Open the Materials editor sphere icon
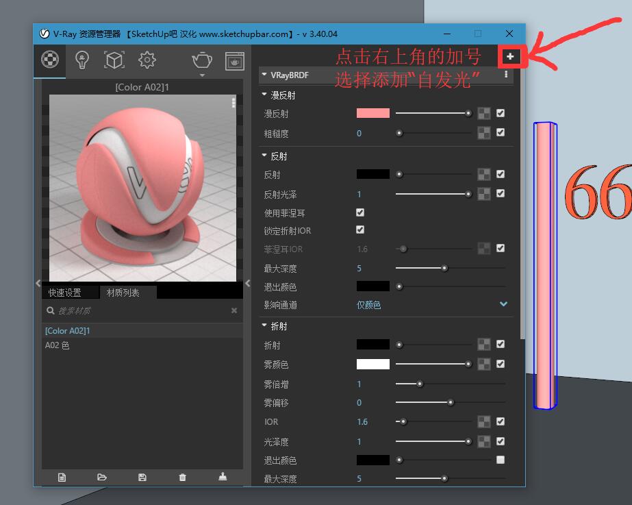 point(49,60)
